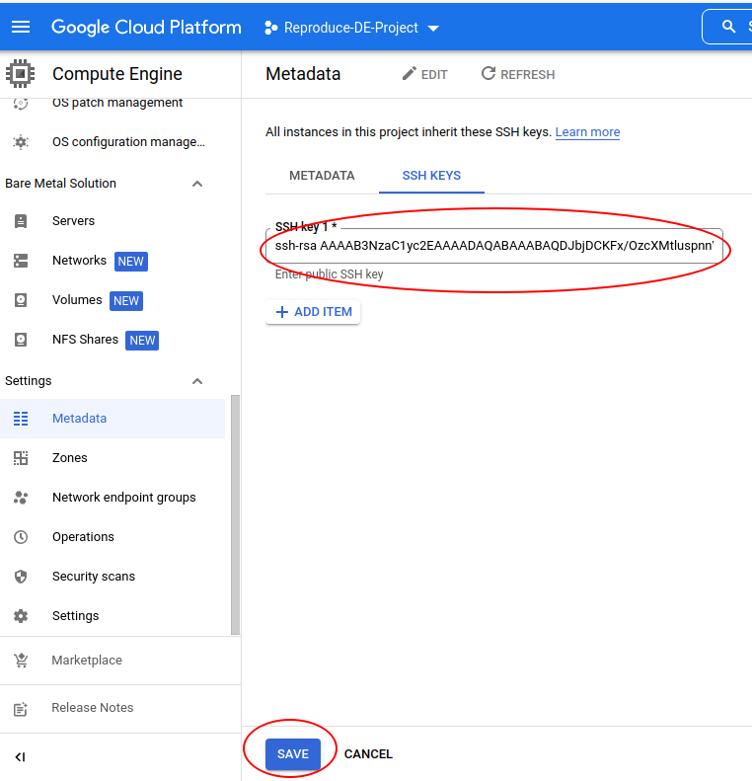Open the hamburger navigation menu
Image resolution: width=752 pixels, height=781 pixels.
pyautogui.click(x=21, y=27)
